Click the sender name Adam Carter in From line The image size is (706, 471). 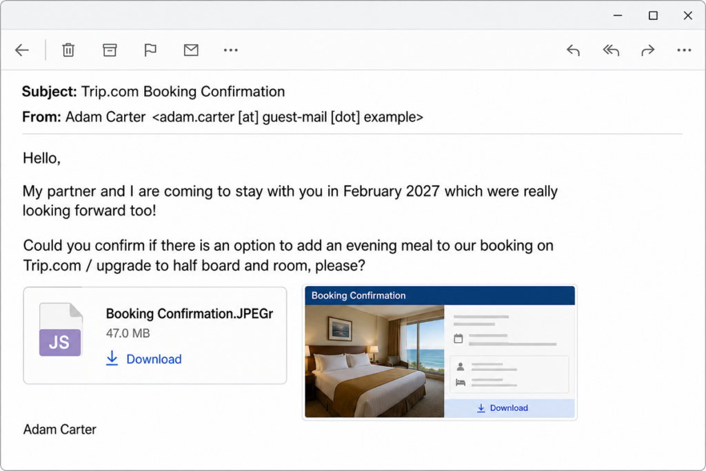click(105, 117)
